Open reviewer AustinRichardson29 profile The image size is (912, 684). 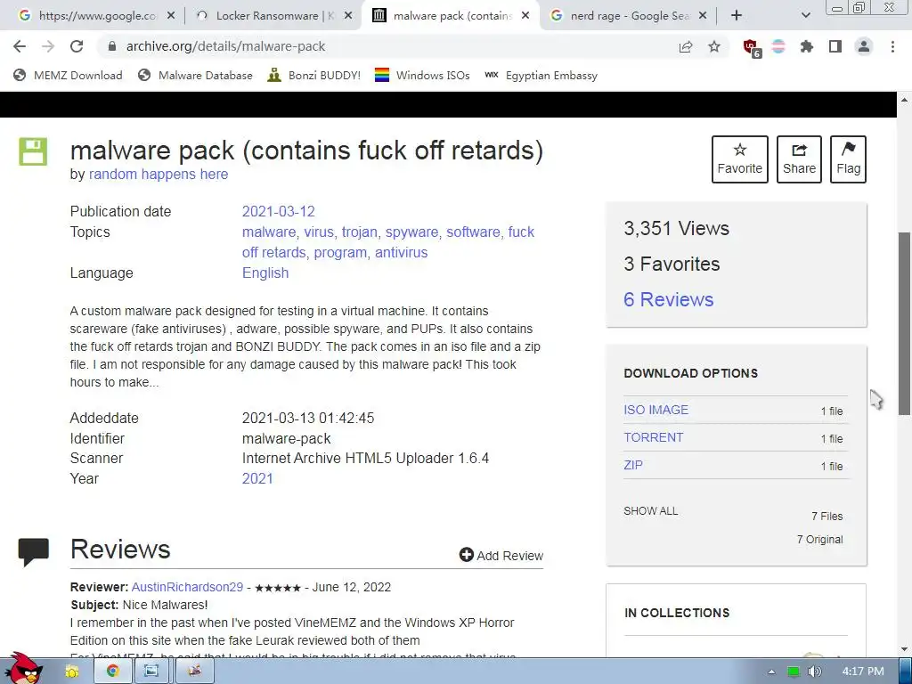pyautogui.click(x=187, y=588)
